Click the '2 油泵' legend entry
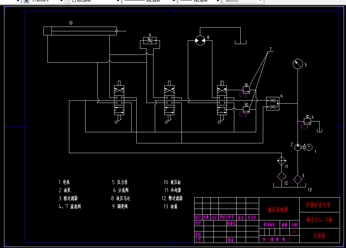Image resolution: width=346 pixels, height=248 pixels. [x=65, y=190]
